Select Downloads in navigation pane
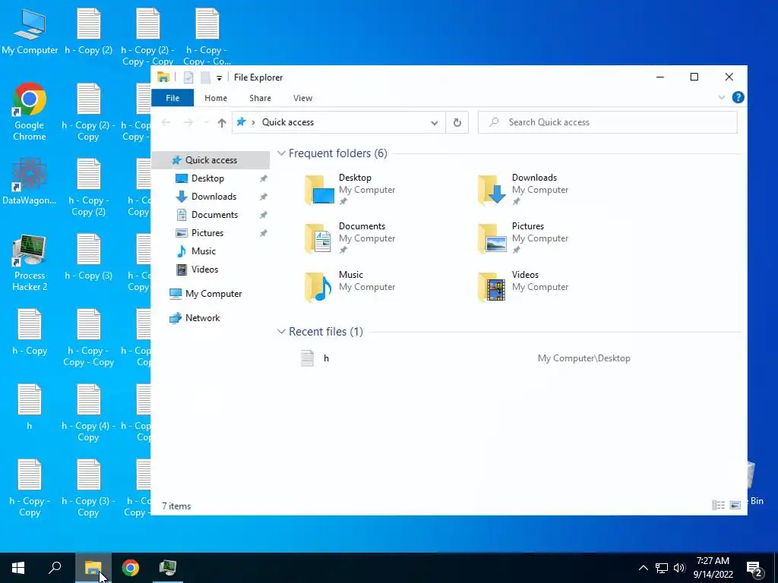This screenshot has height=583, width=778. point(213,197)
